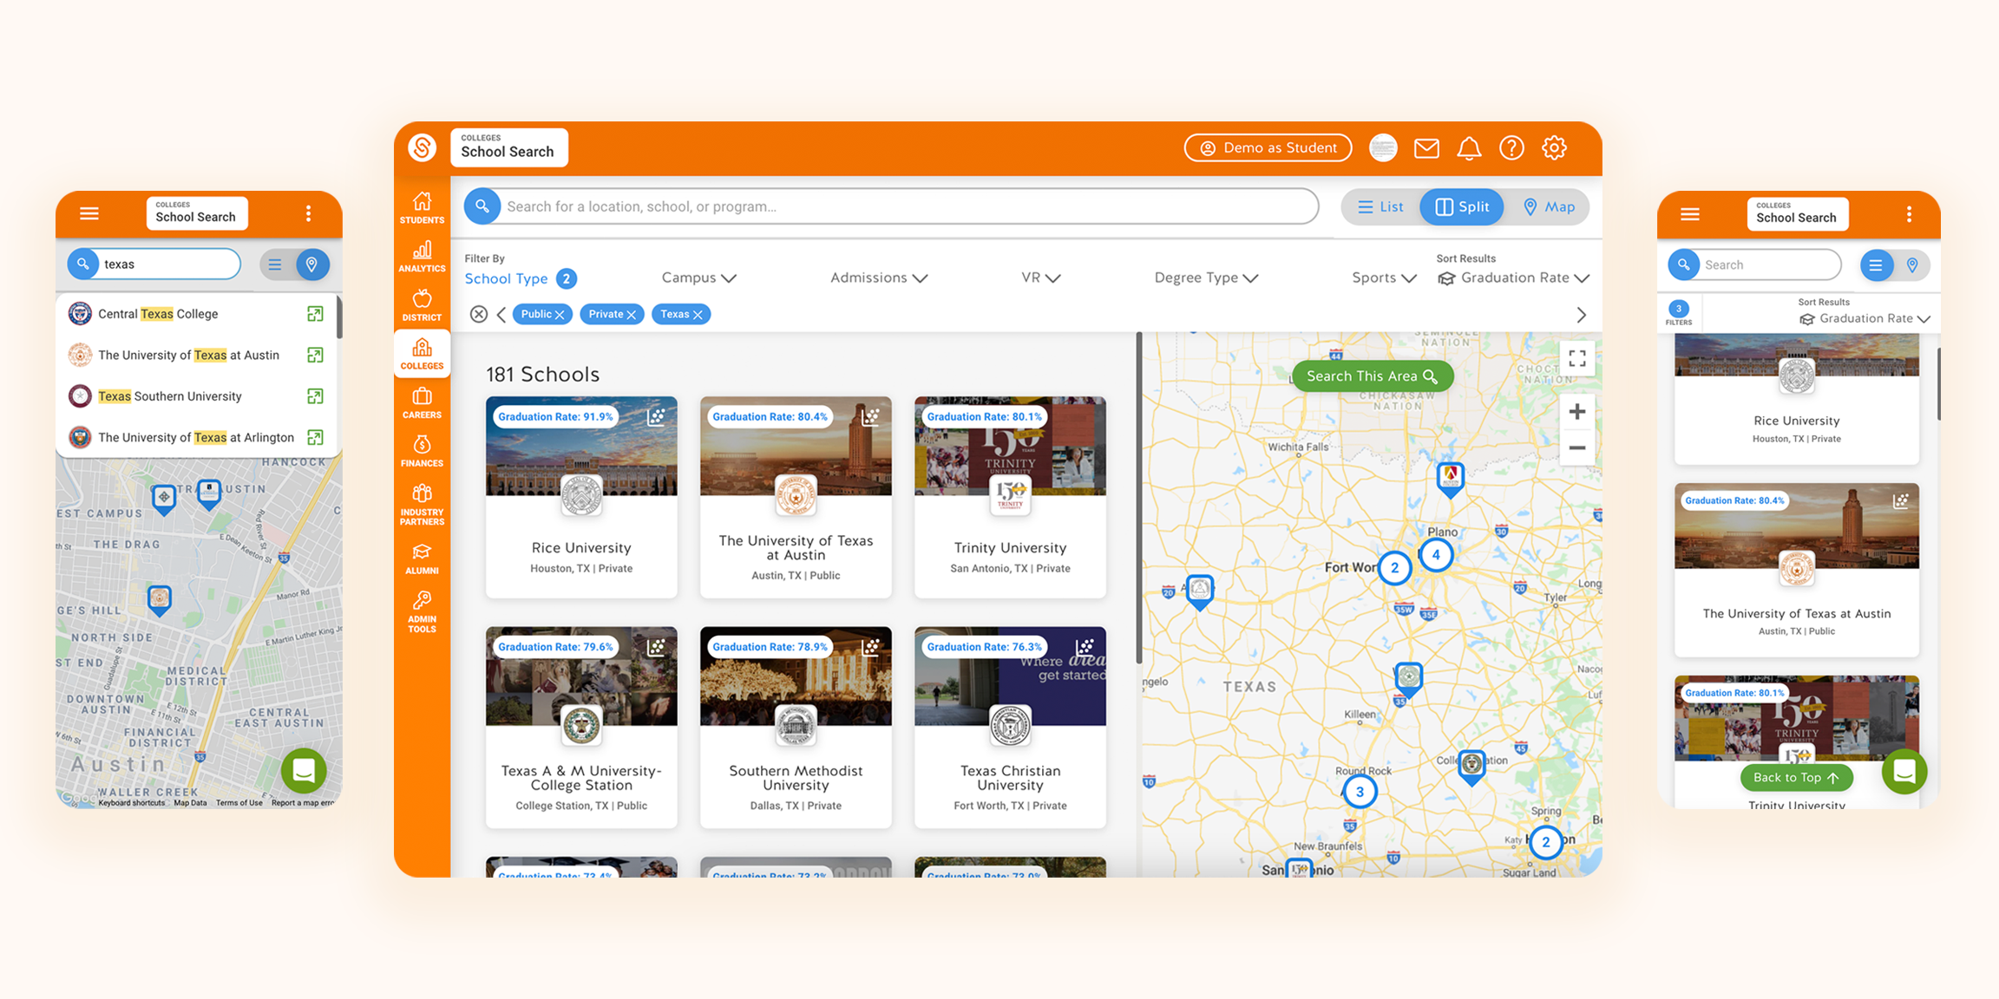Expand the Sports filter dropdown
Viewport: 1999px width, 999px height.
1384,278
